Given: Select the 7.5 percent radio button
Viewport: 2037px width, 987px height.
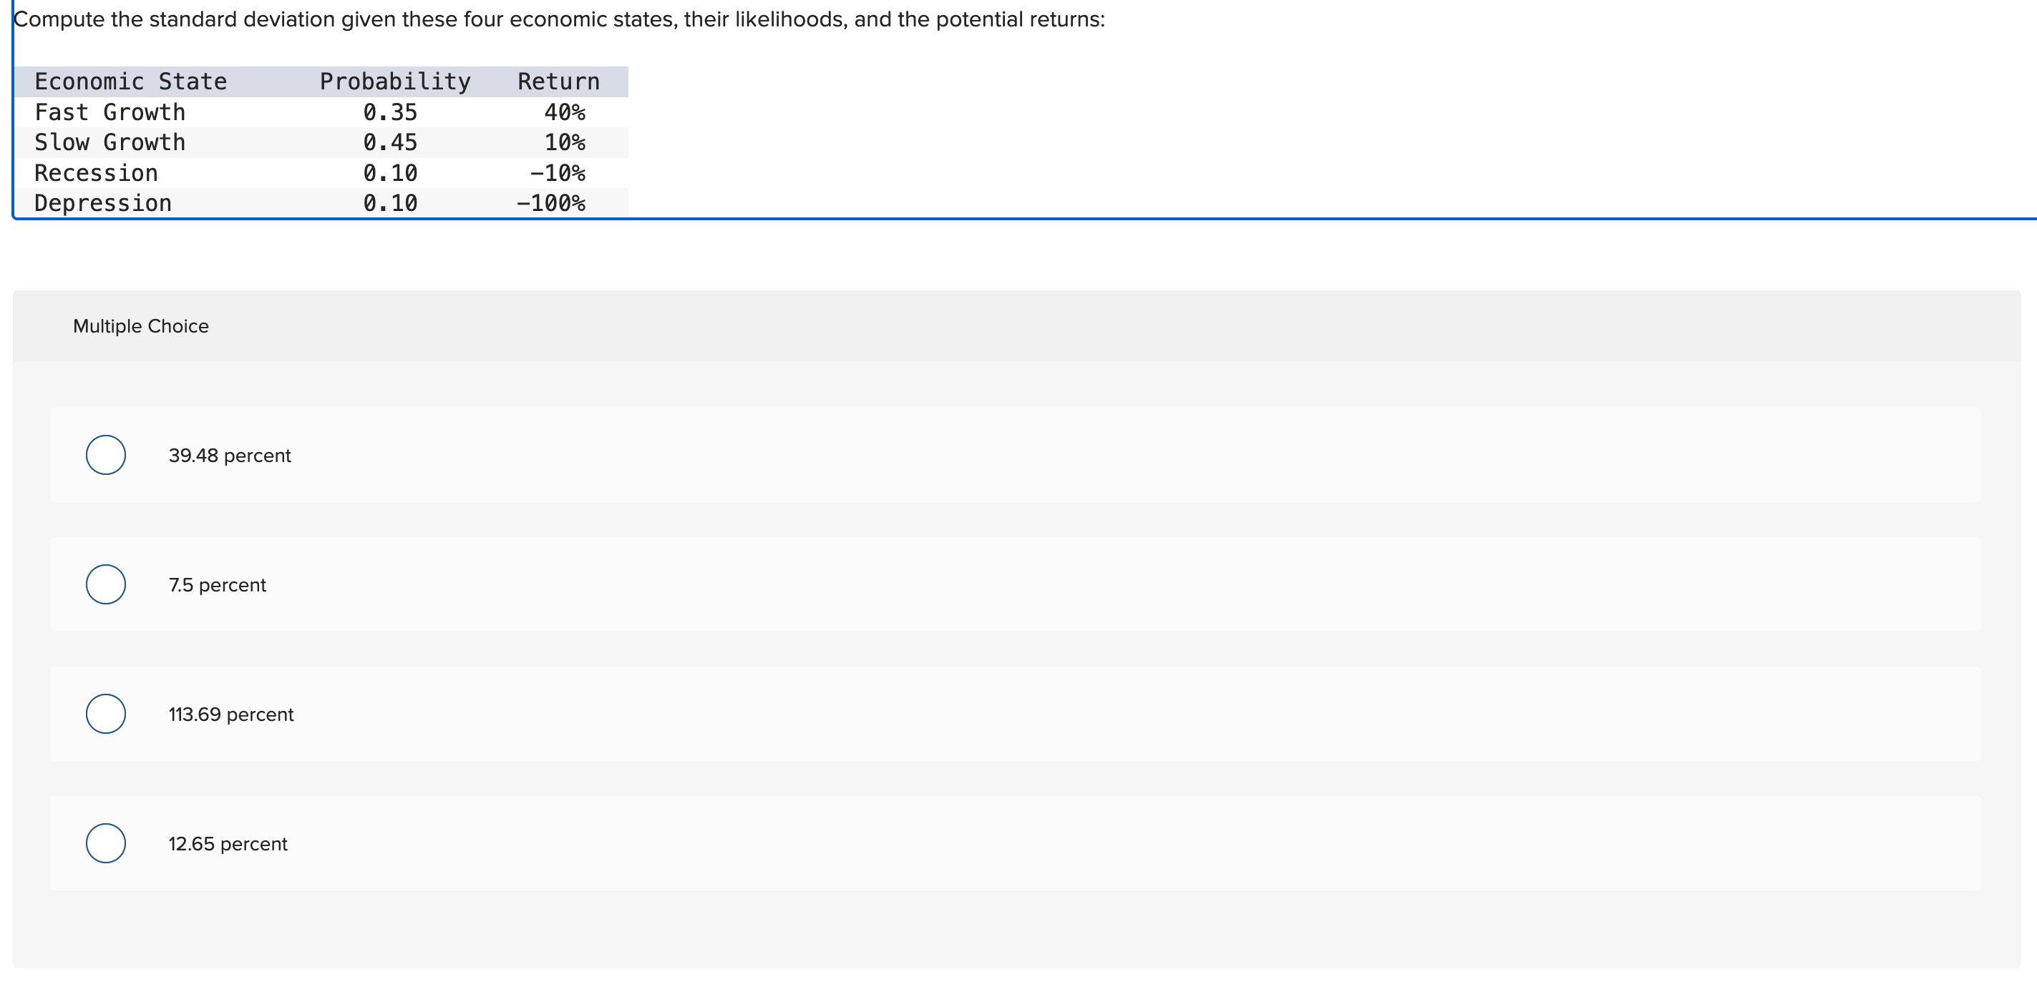Looking at the screenshot, I should click(x=106, y=585).
